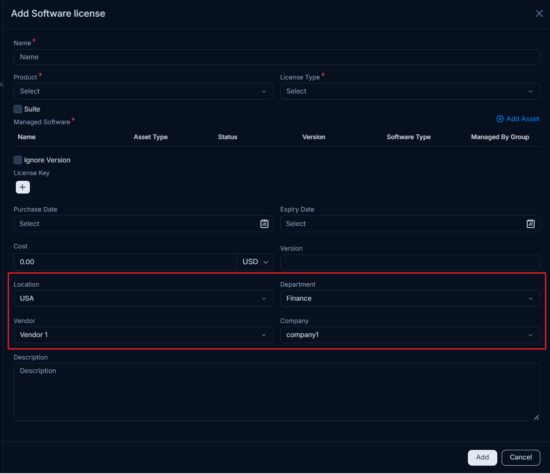Click the Software Type column header

pos(409,137)
